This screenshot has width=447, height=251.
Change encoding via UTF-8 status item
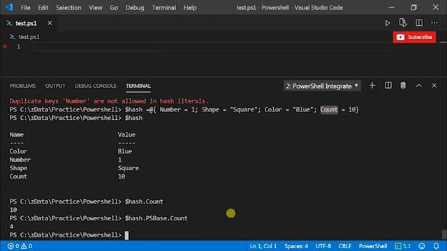(x=323, y=246)
